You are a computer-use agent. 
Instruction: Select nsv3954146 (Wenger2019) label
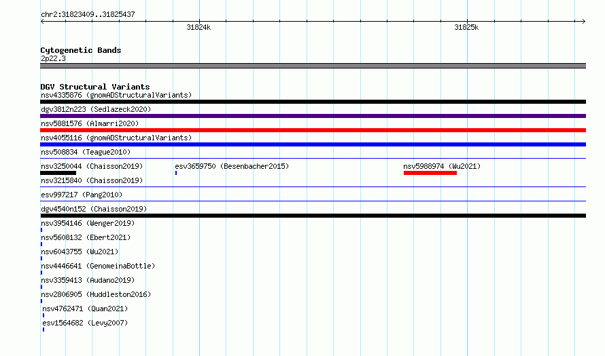88,223
